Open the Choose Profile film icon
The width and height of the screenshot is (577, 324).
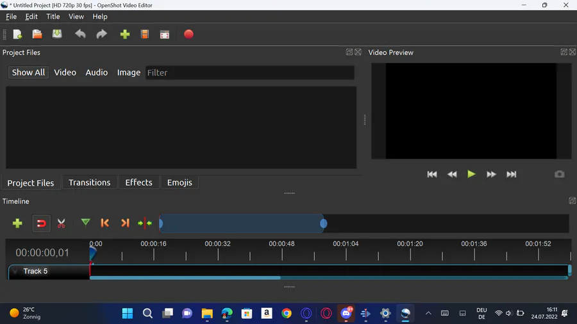coord(145,34)
